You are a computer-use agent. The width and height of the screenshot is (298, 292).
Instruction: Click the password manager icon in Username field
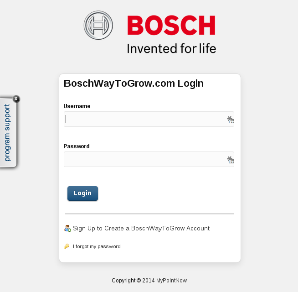coord(231,120)
